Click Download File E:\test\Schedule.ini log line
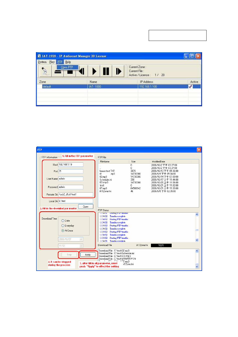 click(x=116, y=253)
